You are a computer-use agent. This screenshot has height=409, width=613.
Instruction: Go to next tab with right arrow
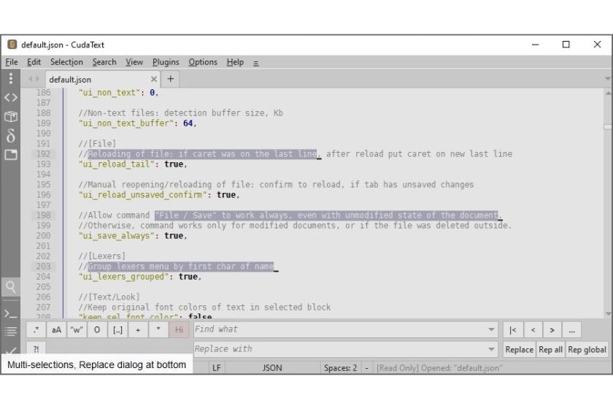[37, 79]
